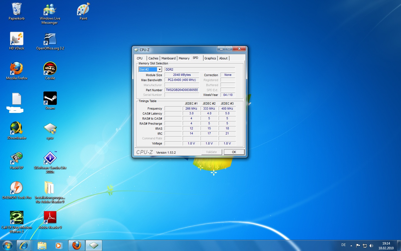Launch Mozilla Firefox from the desktop
Viewport: 401px width, 251px height.
pos(17,71)
